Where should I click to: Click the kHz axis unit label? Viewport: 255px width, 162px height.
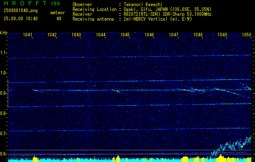tap(4, 33)
